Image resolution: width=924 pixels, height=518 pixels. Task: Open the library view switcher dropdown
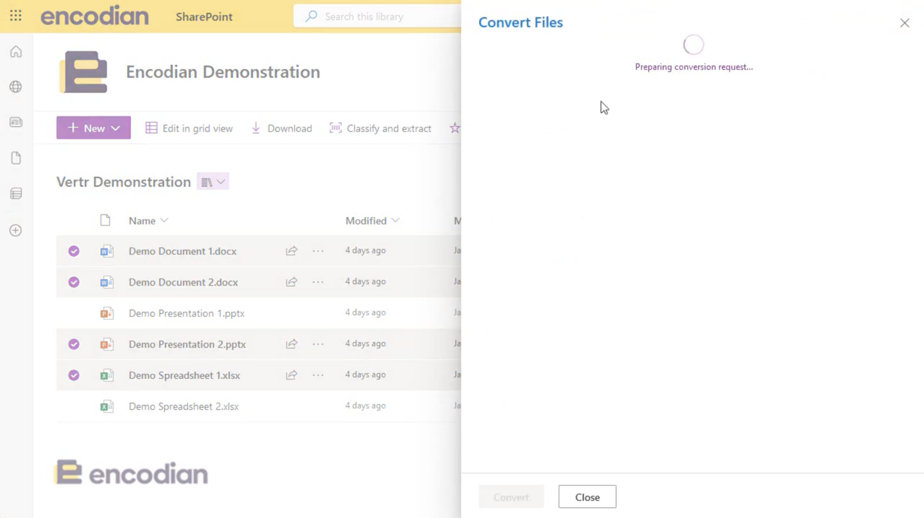click(213, 182)
